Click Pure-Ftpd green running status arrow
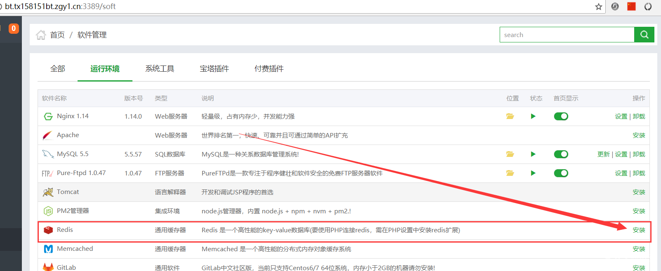The height and width of the screenshot is (271, 661). tap(533, 173)
